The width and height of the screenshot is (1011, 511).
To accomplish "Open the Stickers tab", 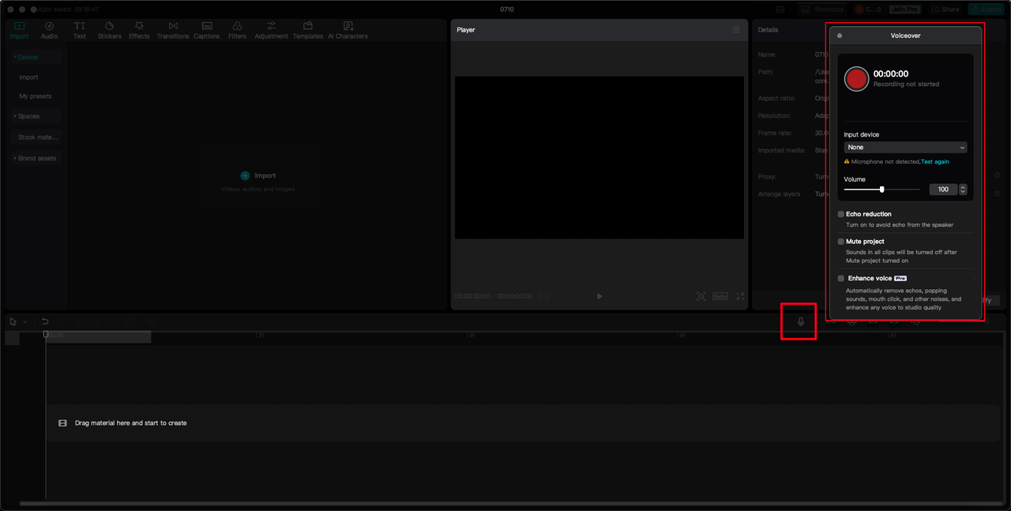I will (109, 31).
